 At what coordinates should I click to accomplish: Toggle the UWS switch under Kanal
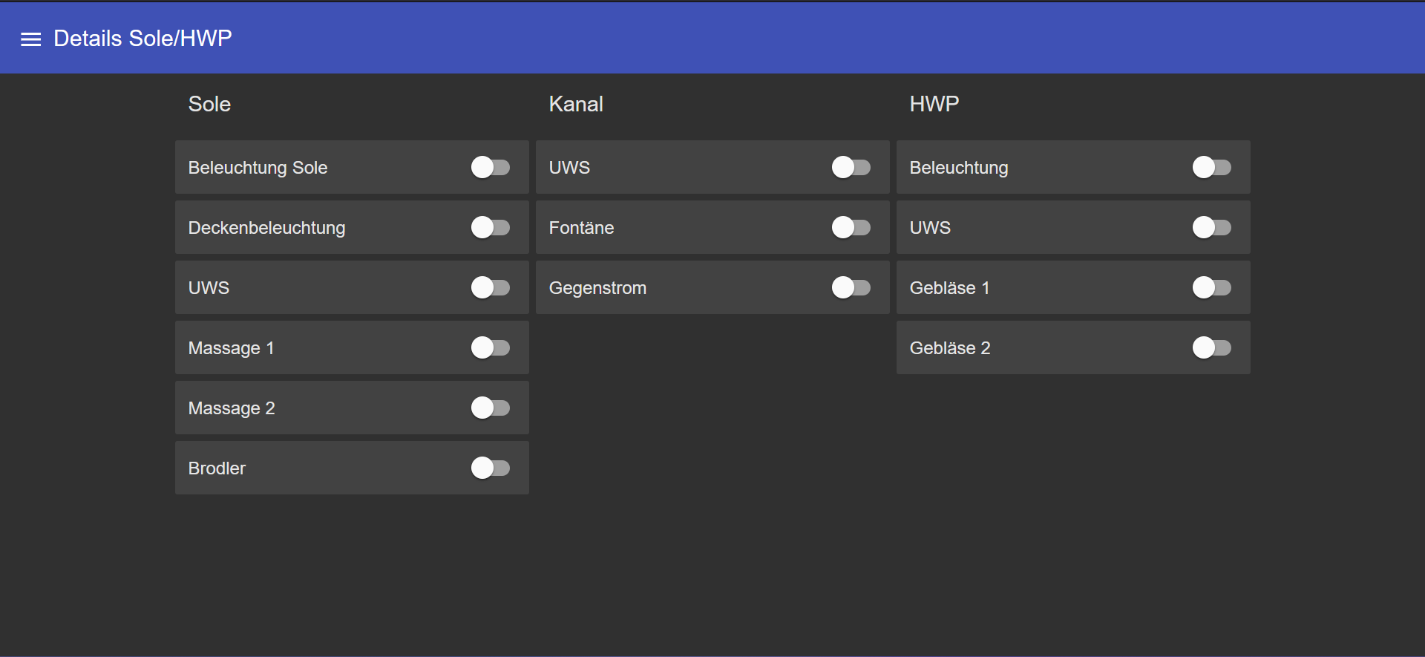coord(851,167)
